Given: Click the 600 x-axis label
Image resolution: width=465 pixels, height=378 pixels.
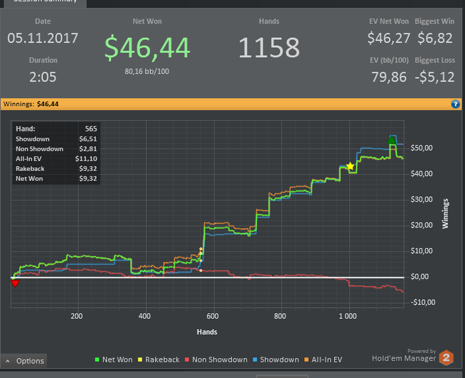Looking at the screenshot, I should [213, 316].
